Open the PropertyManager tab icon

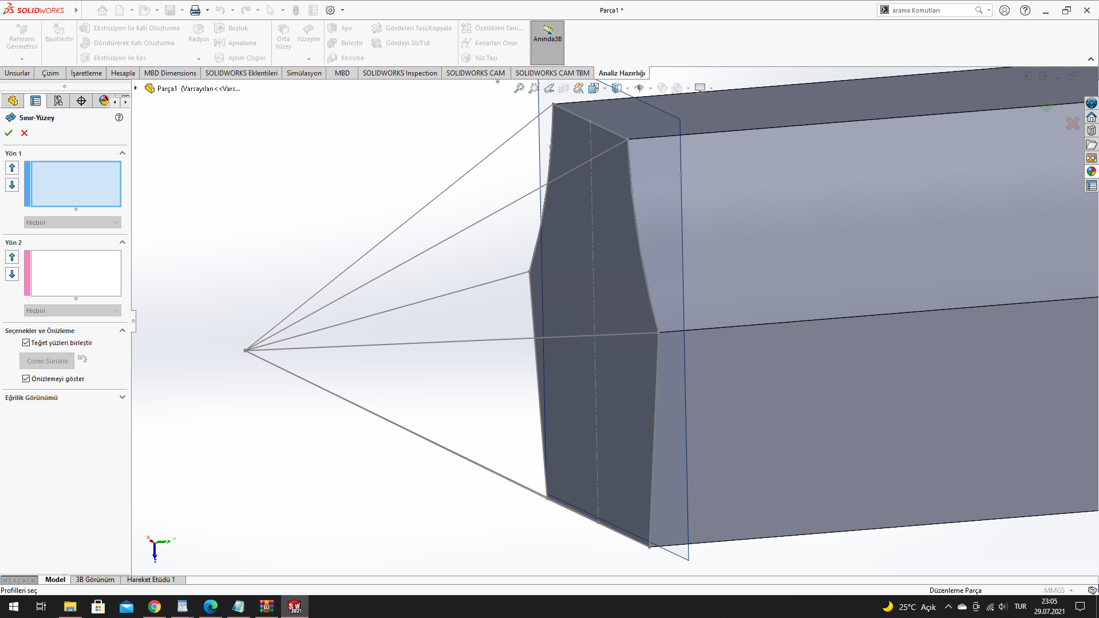35,101
